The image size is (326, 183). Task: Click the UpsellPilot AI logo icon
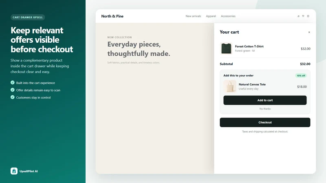(x=14, y=171)
